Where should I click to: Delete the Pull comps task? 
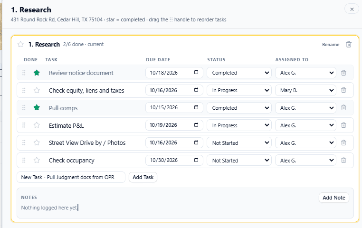tap(343, 107)
